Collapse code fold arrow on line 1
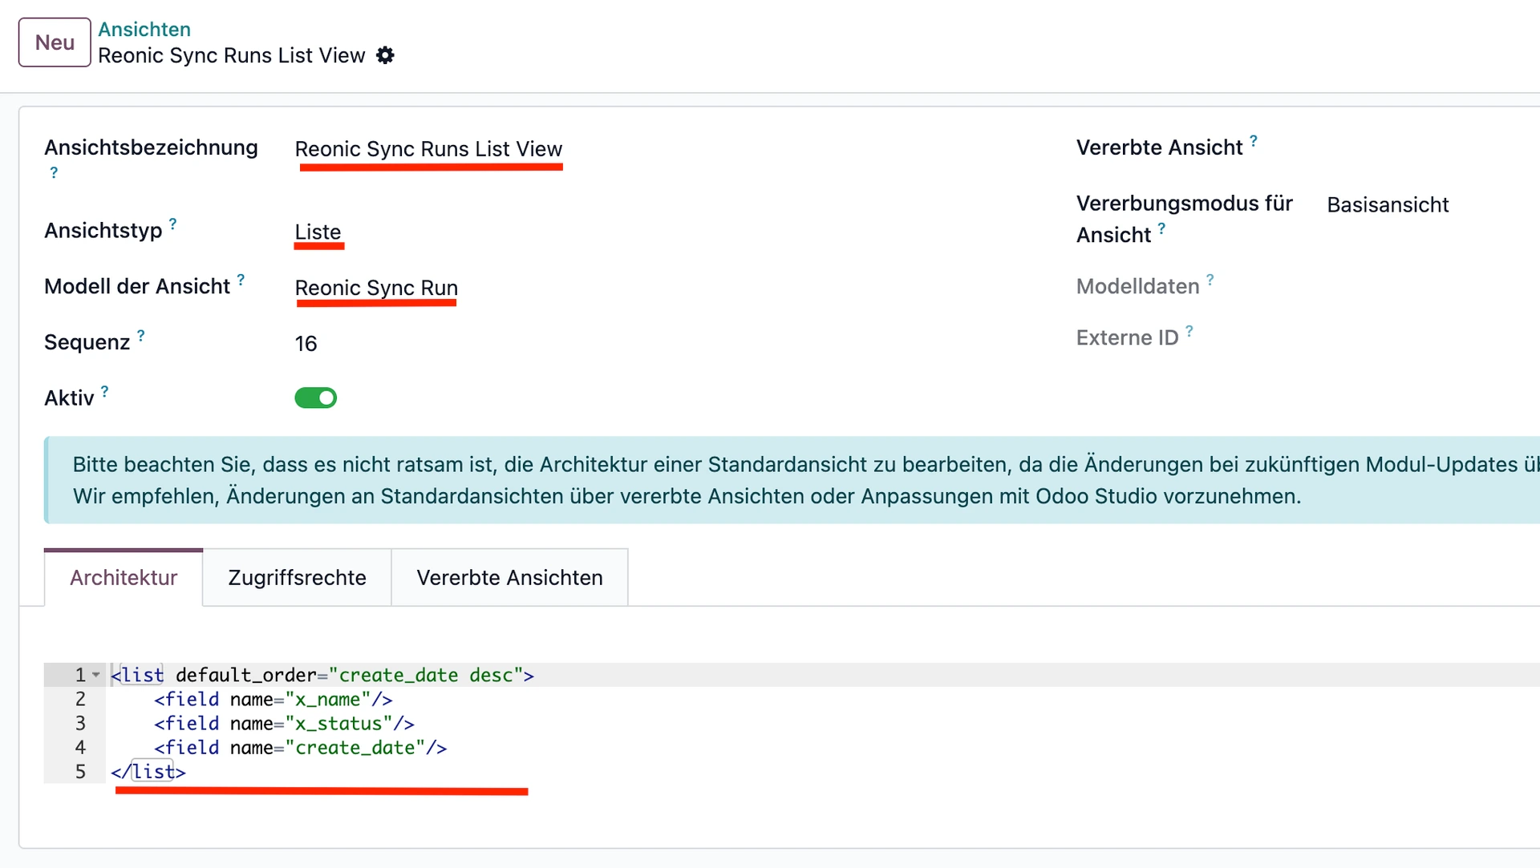The width and height of the screenshot is (1540, 868). point(96,675)
